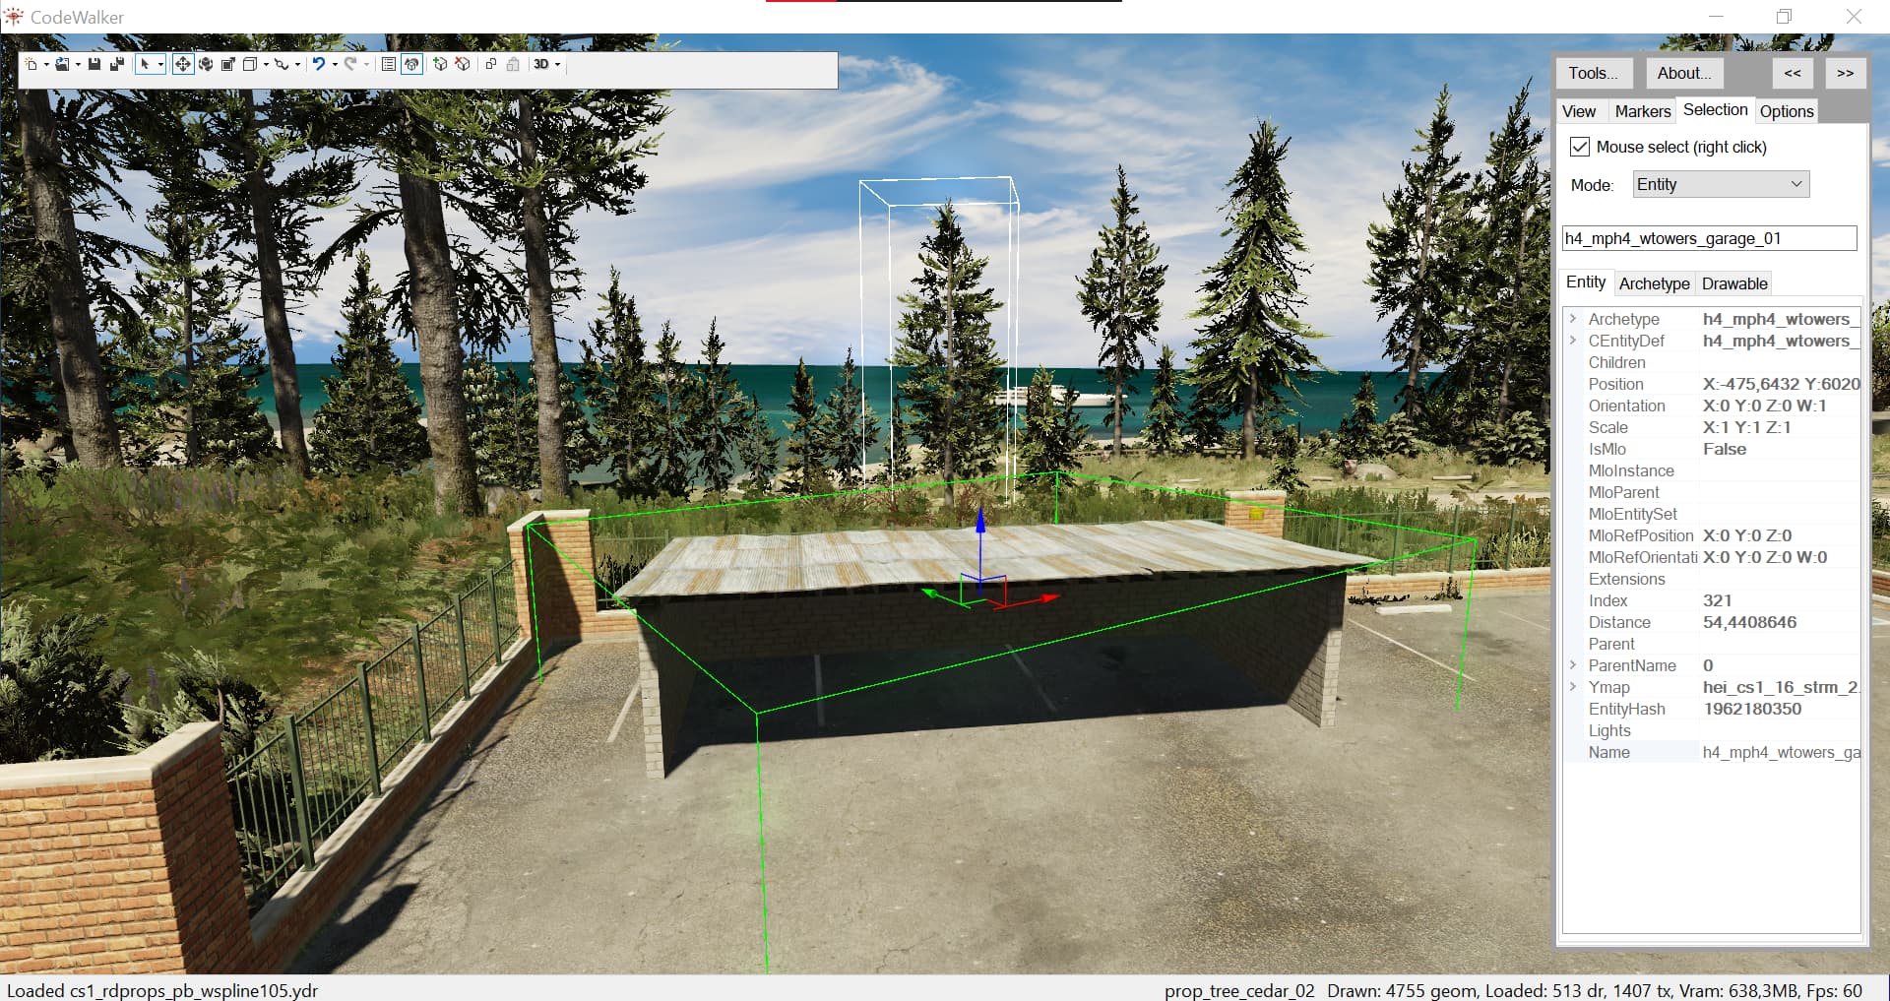Activate the Move widget tool
Image resolution: width=1890 pixels, height=1001 pixels.
[x=183, y=64]
